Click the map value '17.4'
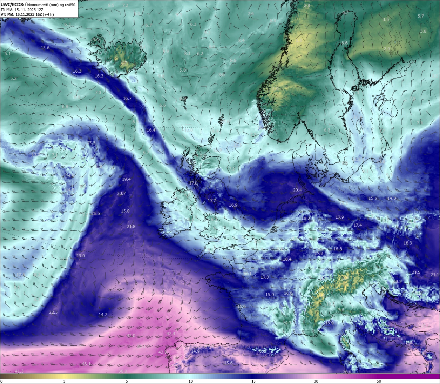Viewport: 440px width, 384px height. pyautogui.click(x=357, y=225)
